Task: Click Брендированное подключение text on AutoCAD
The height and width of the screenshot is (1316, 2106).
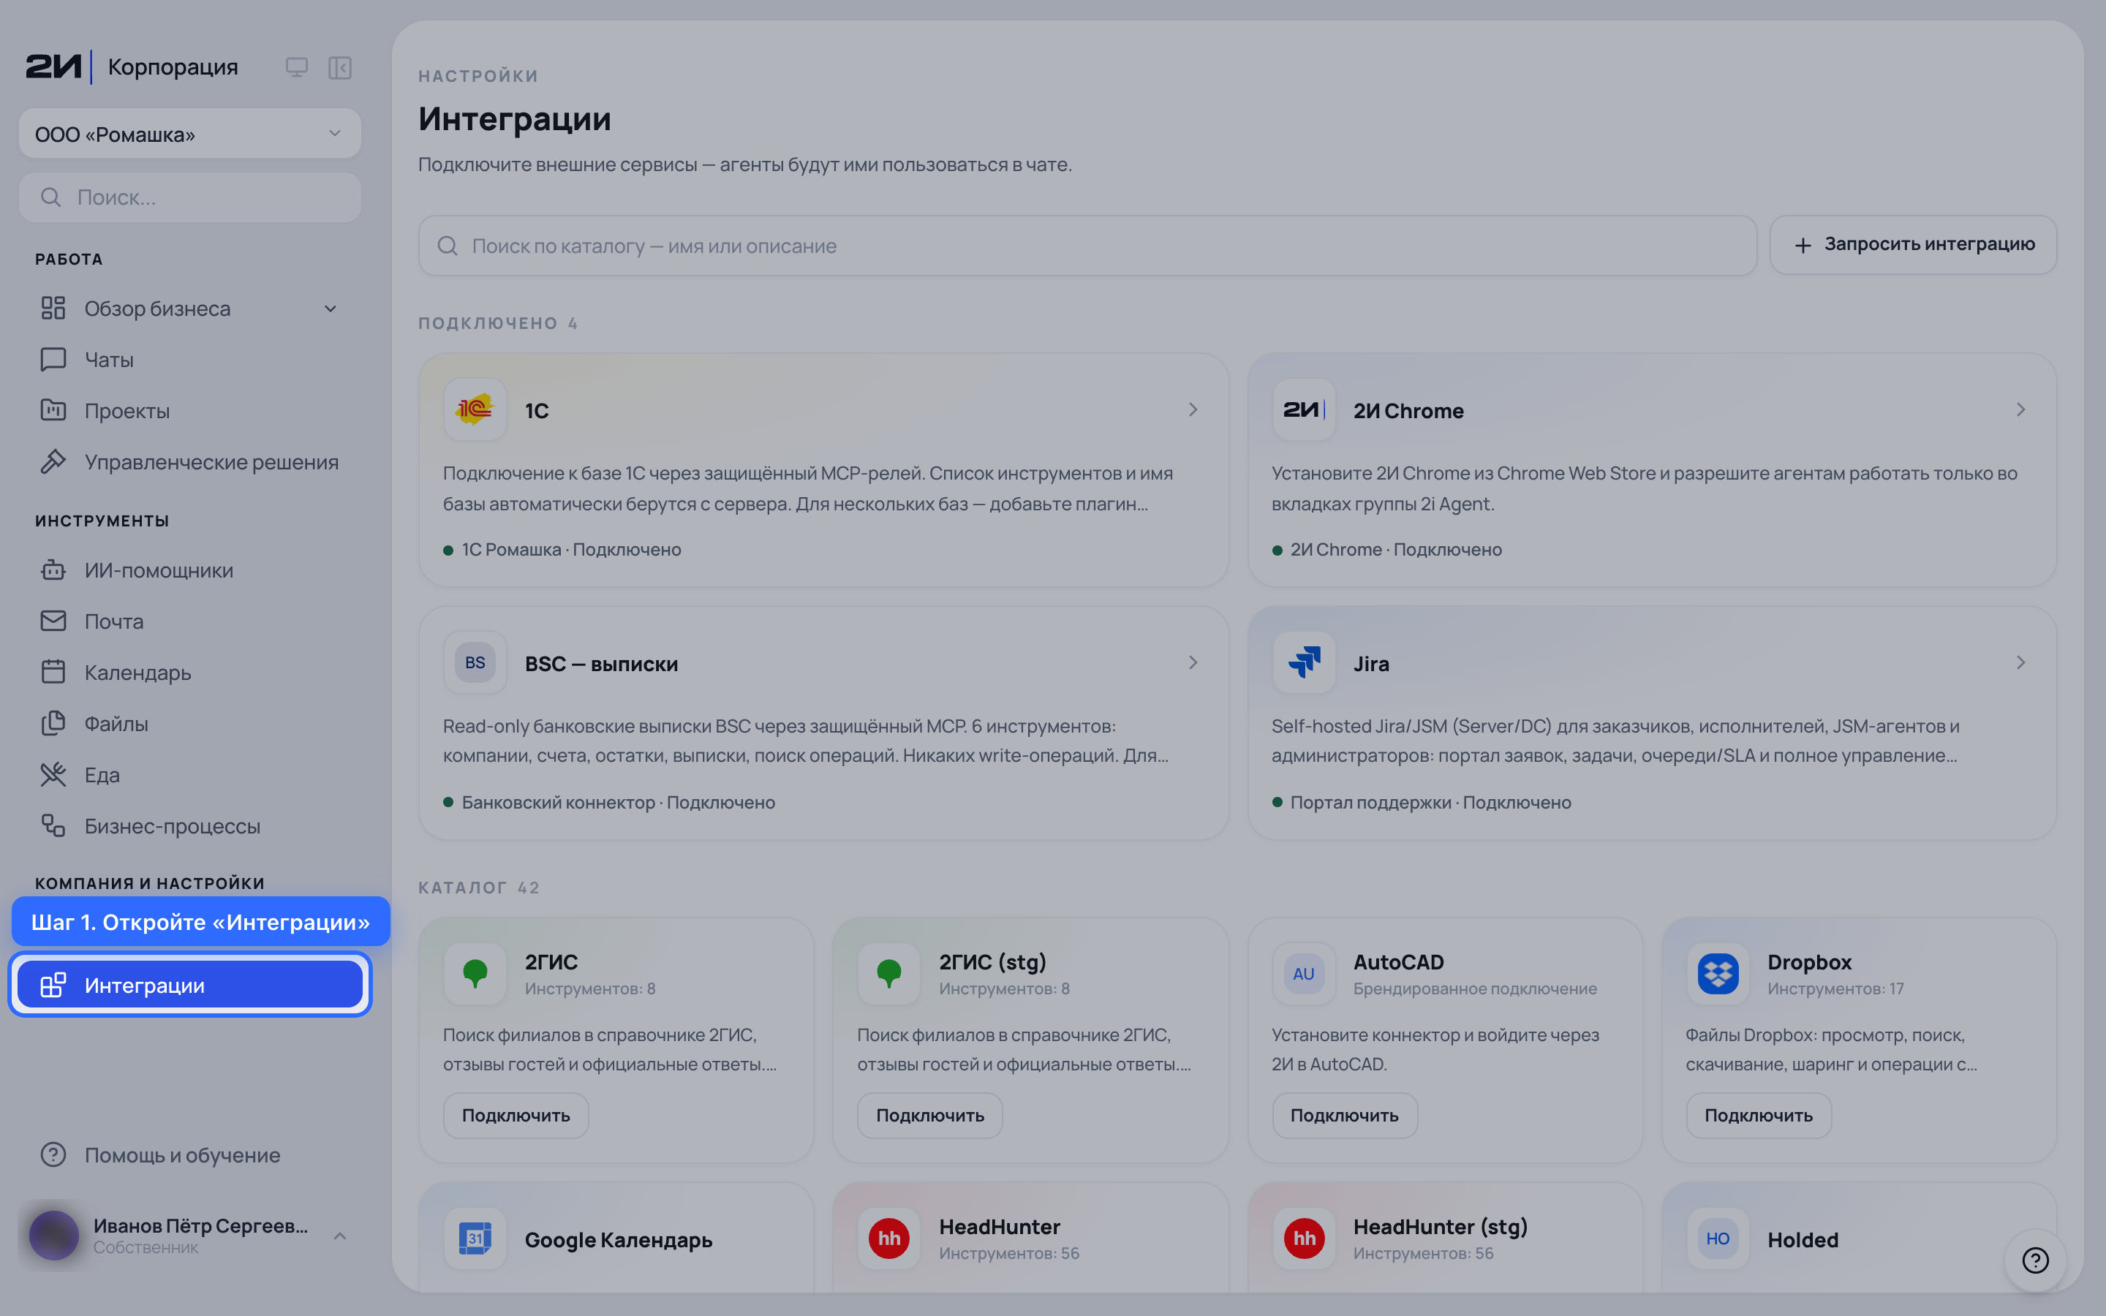Action: coord(1475,988)
